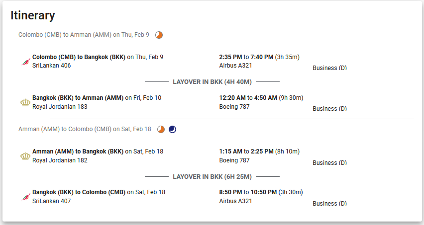Click Business (D) for SriLankan 406

click(329, 68)
